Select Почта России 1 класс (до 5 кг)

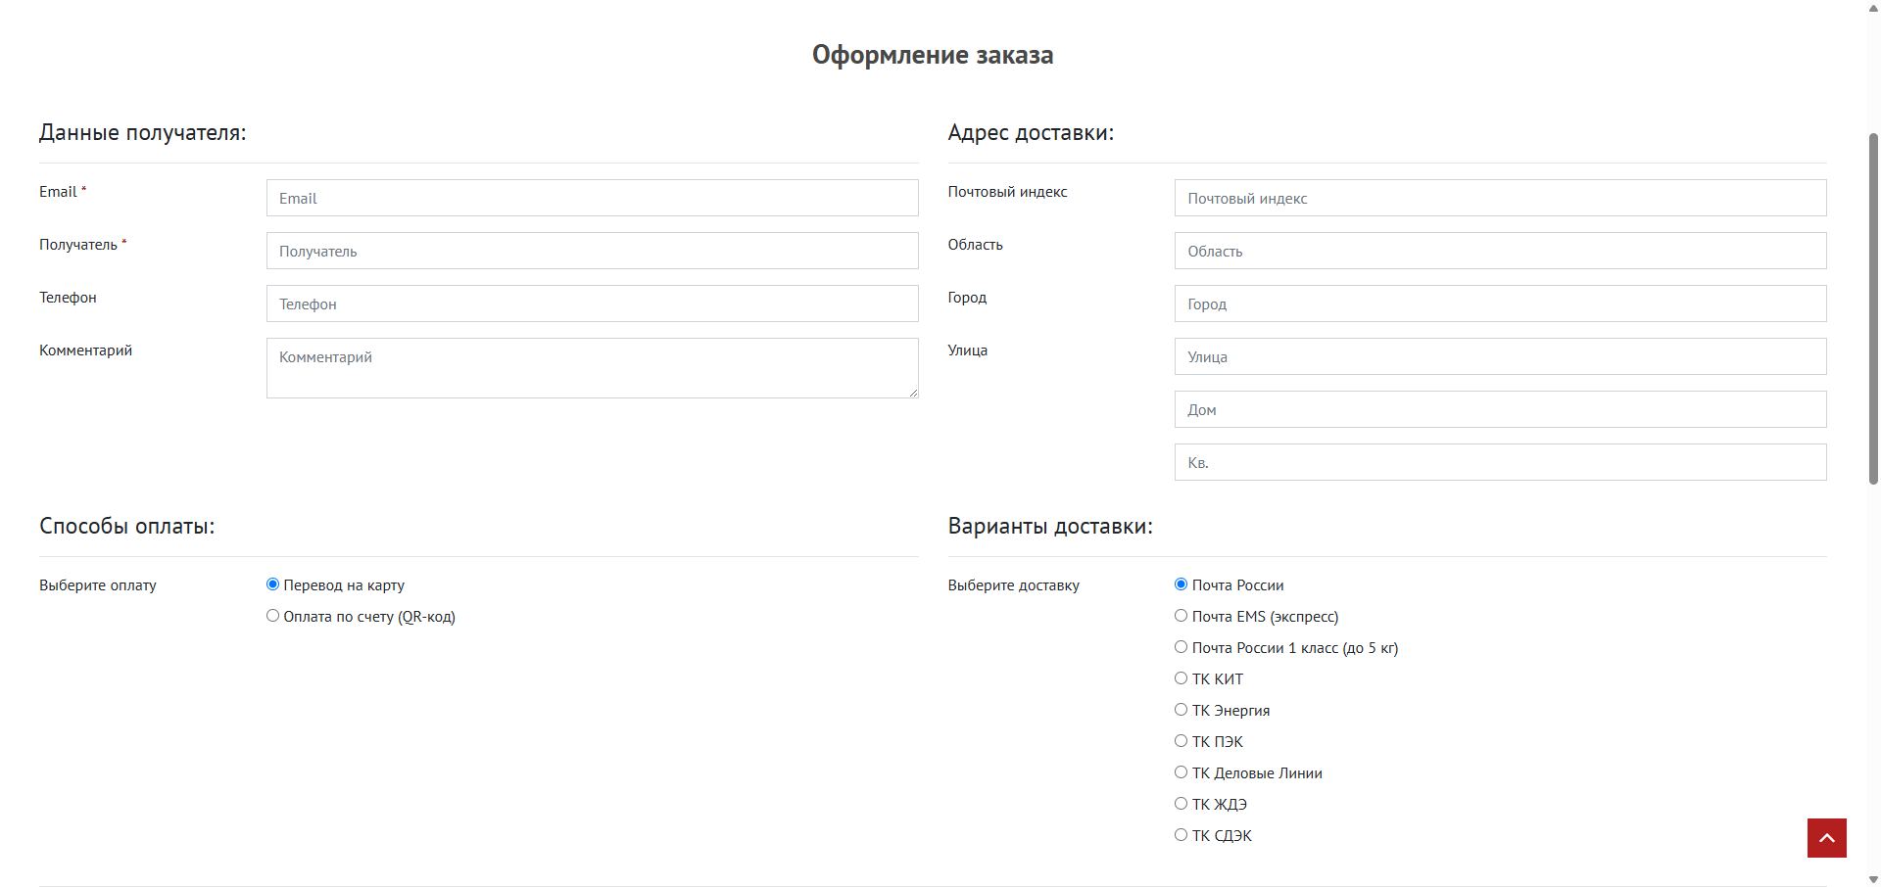click(x=1181, y=647)
